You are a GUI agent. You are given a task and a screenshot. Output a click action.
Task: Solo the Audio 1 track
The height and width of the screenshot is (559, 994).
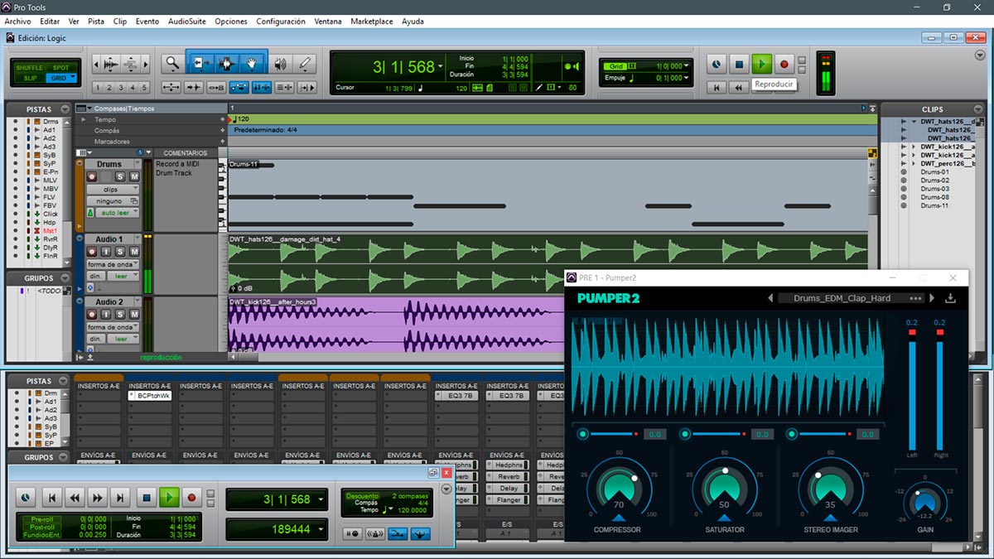119,252
